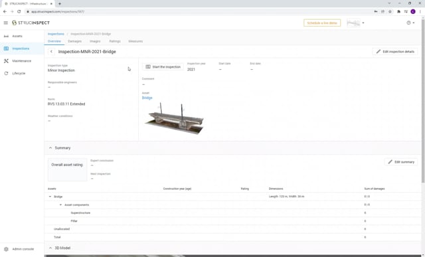The height and width of the screenshot is (257, 425).
Task: Click Start the inspection button
Action: [x=163, y=66]
